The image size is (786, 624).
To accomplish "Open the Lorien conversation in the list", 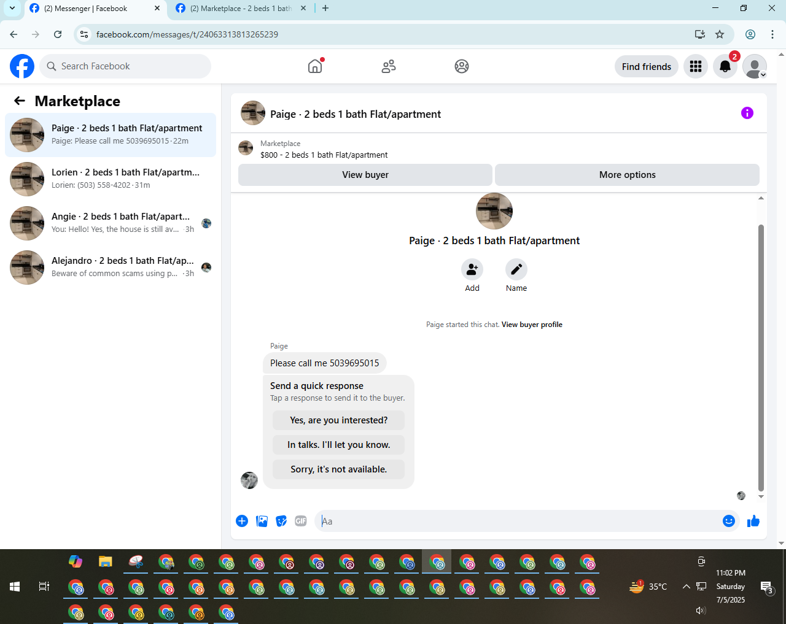I will (111, 179).
